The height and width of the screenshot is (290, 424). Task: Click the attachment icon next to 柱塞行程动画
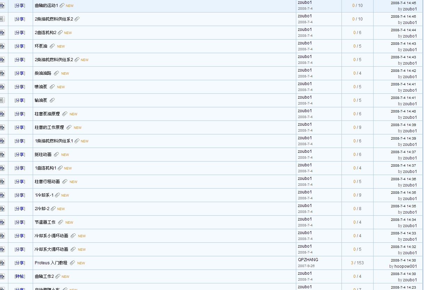[65, 182]
